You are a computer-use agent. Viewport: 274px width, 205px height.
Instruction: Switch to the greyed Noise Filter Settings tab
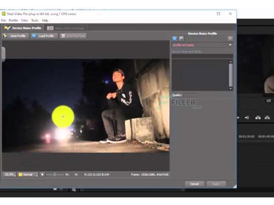pos(66,28)
